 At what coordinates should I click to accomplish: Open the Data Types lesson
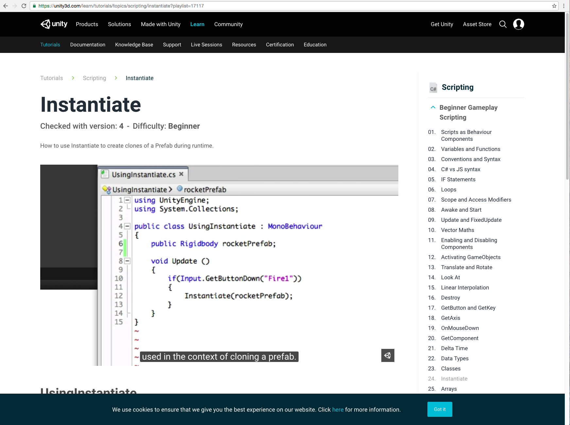455,358
